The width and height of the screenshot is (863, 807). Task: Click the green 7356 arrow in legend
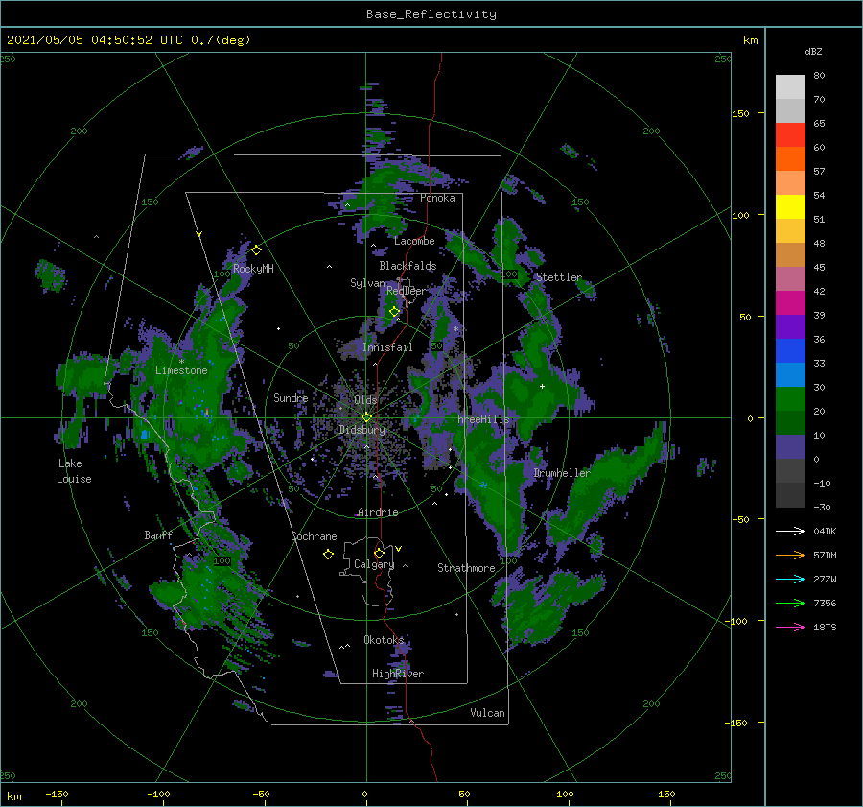790,604
